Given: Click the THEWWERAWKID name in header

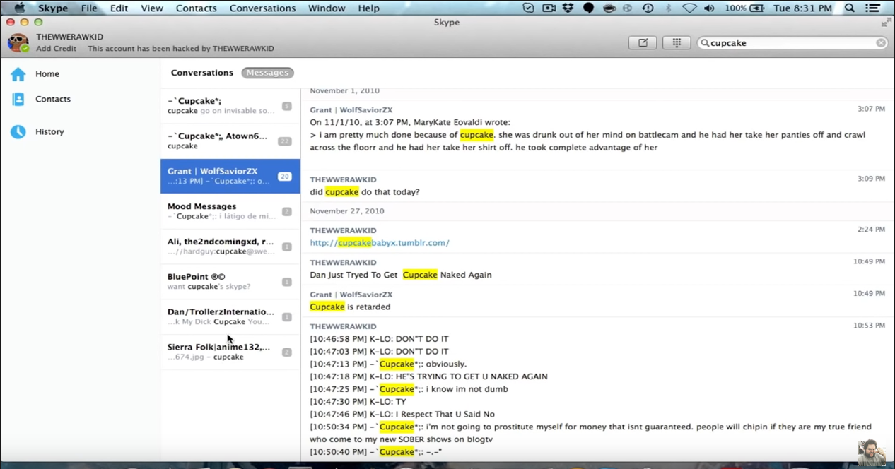Looking at the screenshot, I should (x=70, y=37).
